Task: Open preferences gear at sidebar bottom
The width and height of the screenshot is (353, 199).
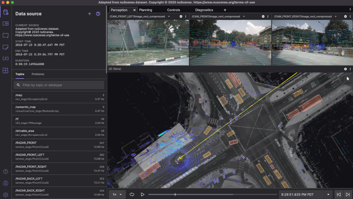Action: click(x=5, y=195)
